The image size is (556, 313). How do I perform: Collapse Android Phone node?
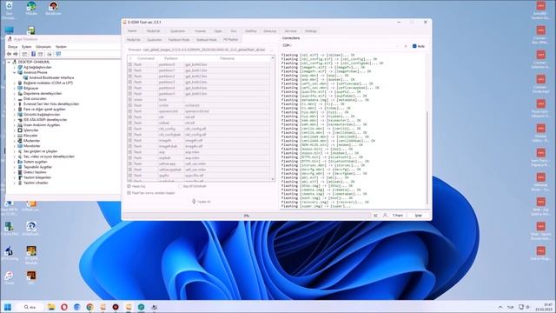pyautogui.click(x=15, y=72)
